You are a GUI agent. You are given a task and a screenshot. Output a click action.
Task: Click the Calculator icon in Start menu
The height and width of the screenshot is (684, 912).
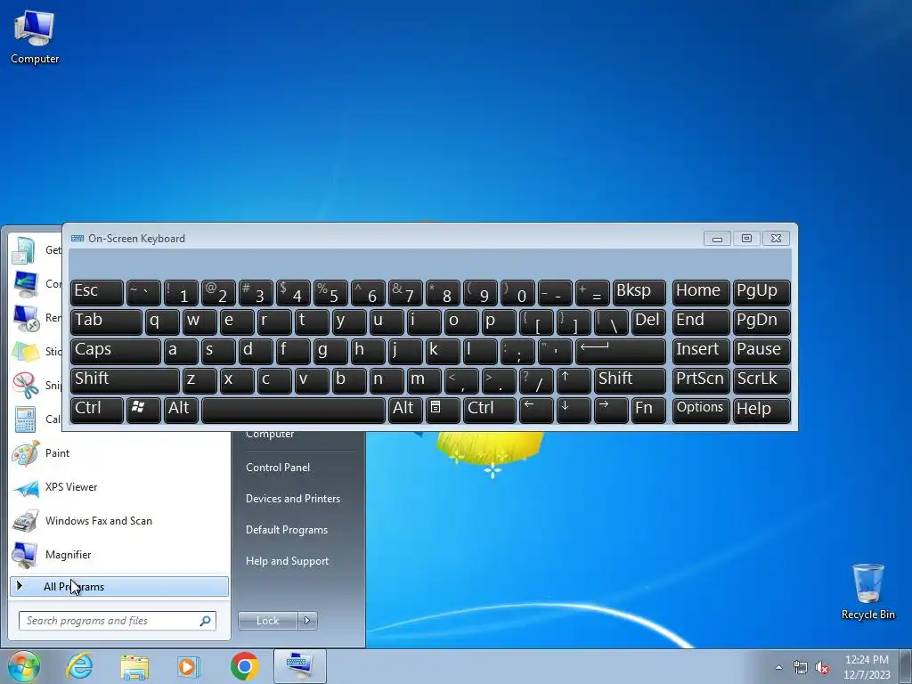(x=25, y=419)
